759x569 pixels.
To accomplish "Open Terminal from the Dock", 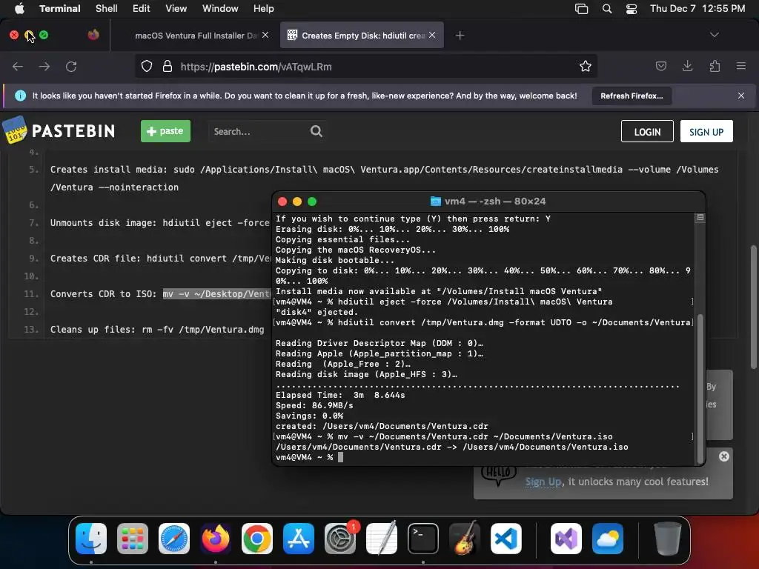I will [423, 539].
